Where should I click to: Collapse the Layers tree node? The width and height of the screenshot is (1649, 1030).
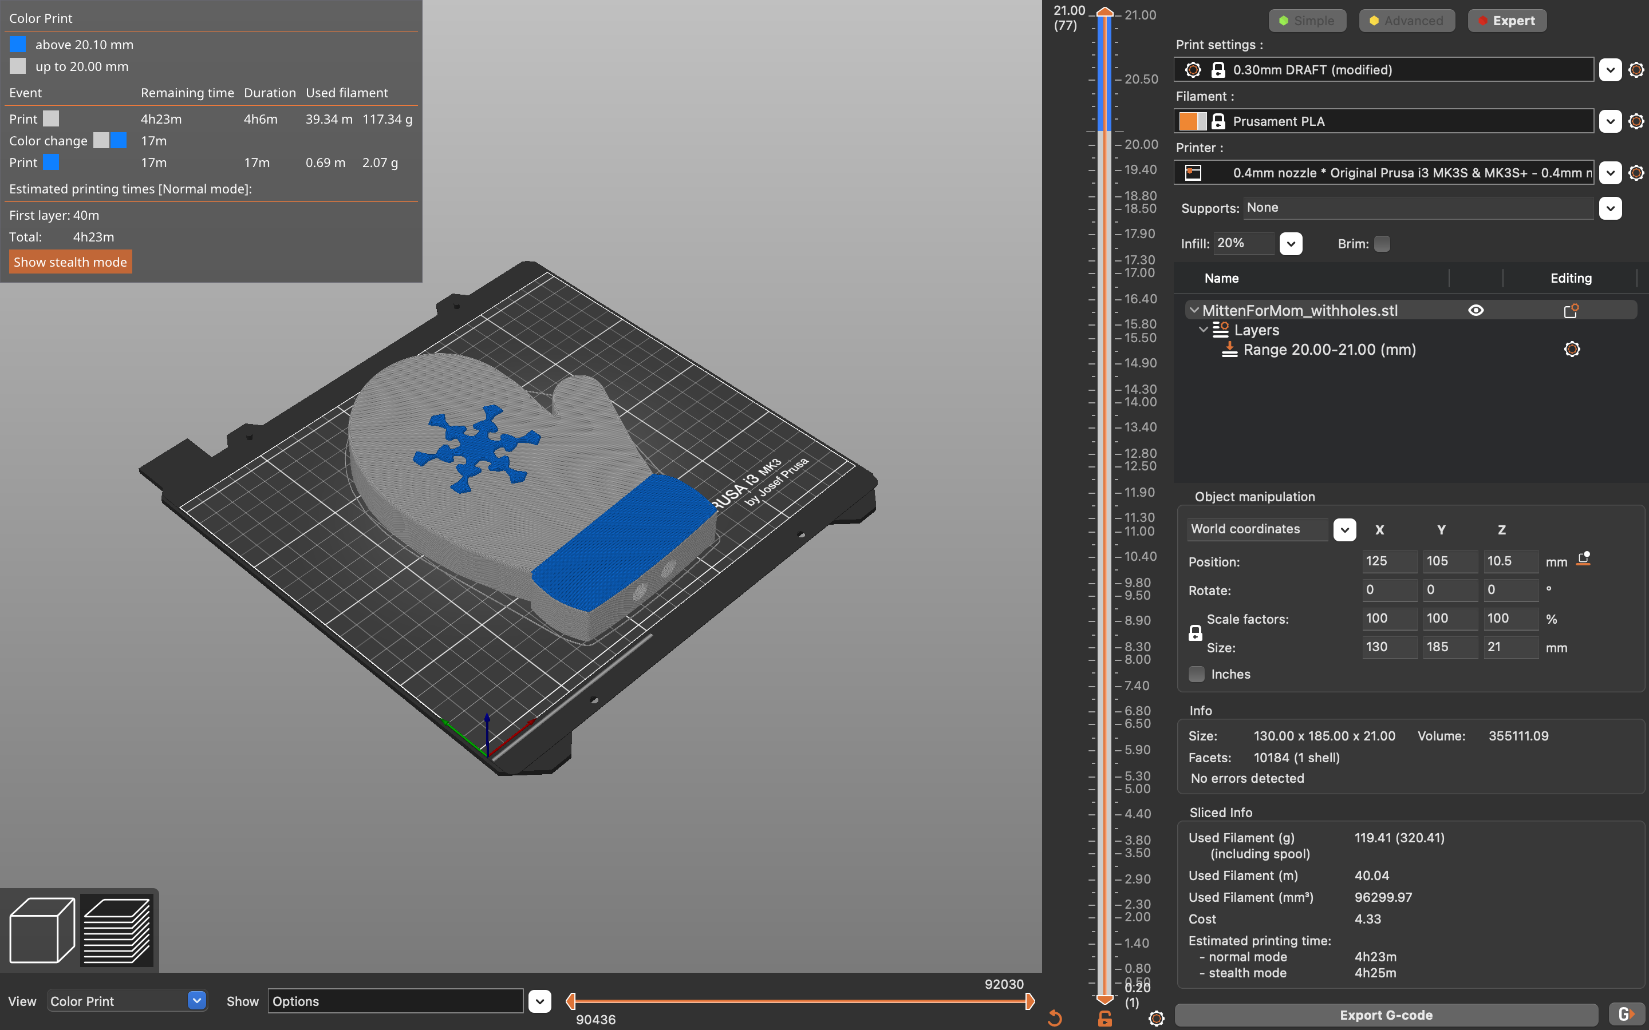point(1204,330)
